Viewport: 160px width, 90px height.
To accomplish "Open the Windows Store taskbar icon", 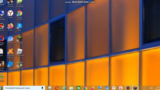I will (78, 88).
